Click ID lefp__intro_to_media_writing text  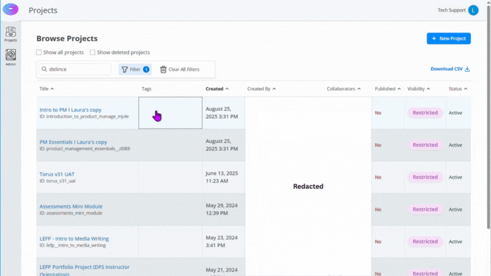click(72, 245)
